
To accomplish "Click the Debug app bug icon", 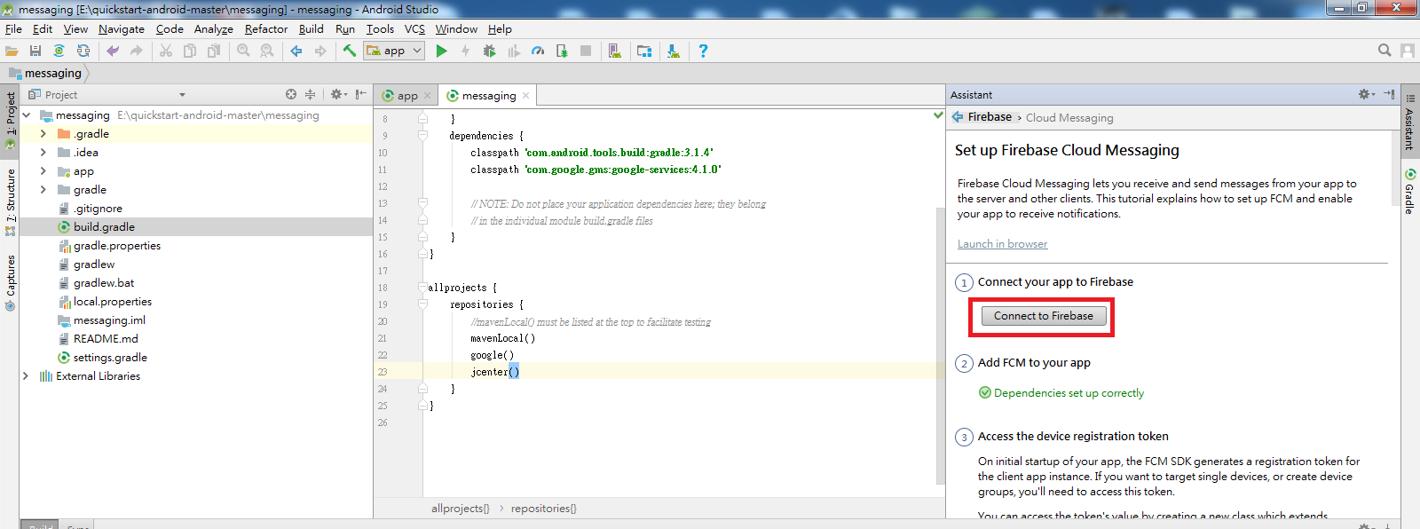I will click(489, 51).
